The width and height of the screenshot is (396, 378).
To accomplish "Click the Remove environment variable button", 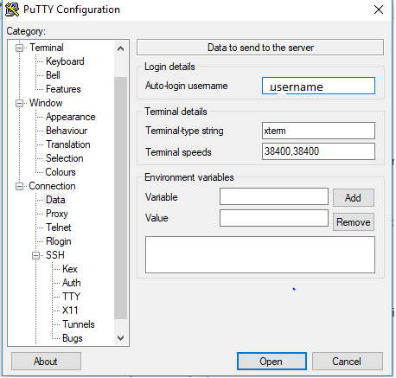I will 354,222.
